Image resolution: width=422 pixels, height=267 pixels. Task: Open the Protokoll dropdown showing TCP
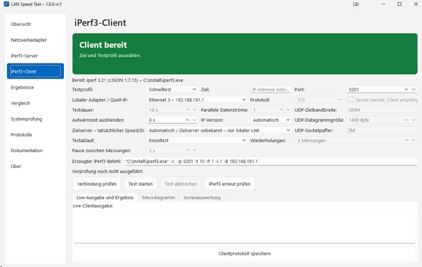[x=319, y=100]
